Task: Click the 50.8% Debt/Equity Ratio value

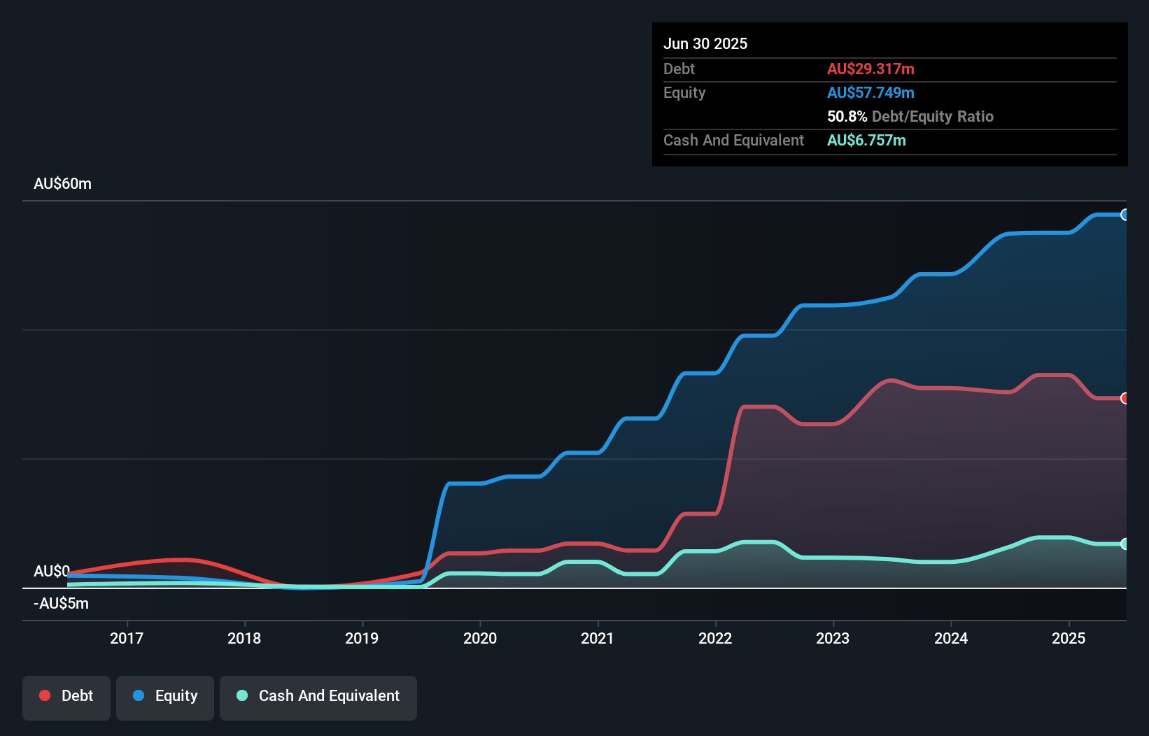Action: pyautogui.click(x=845, y=116)
